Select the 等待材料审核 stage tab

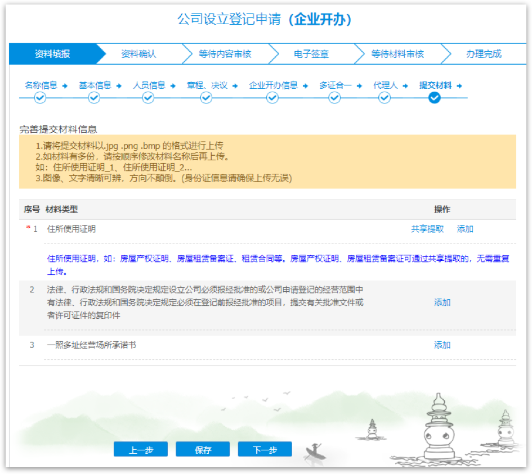click(397, 54)
